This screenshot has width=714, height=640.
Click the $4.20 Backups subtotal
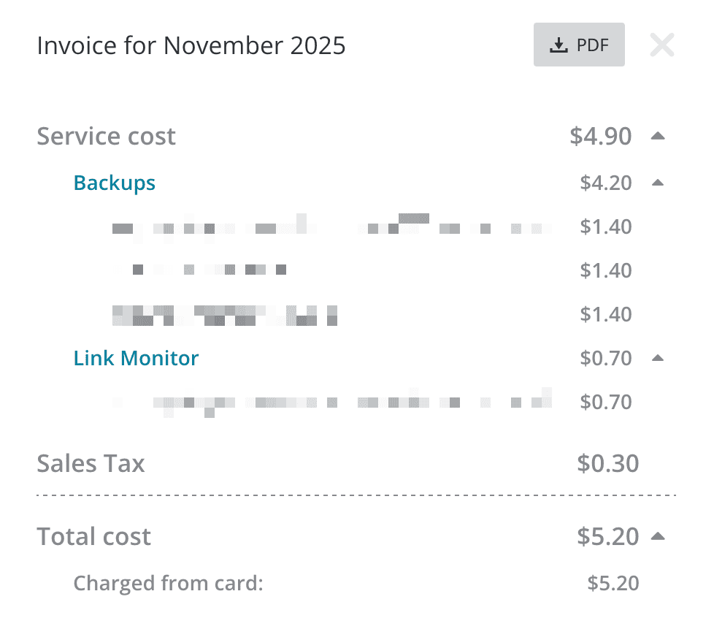[606, 183]
